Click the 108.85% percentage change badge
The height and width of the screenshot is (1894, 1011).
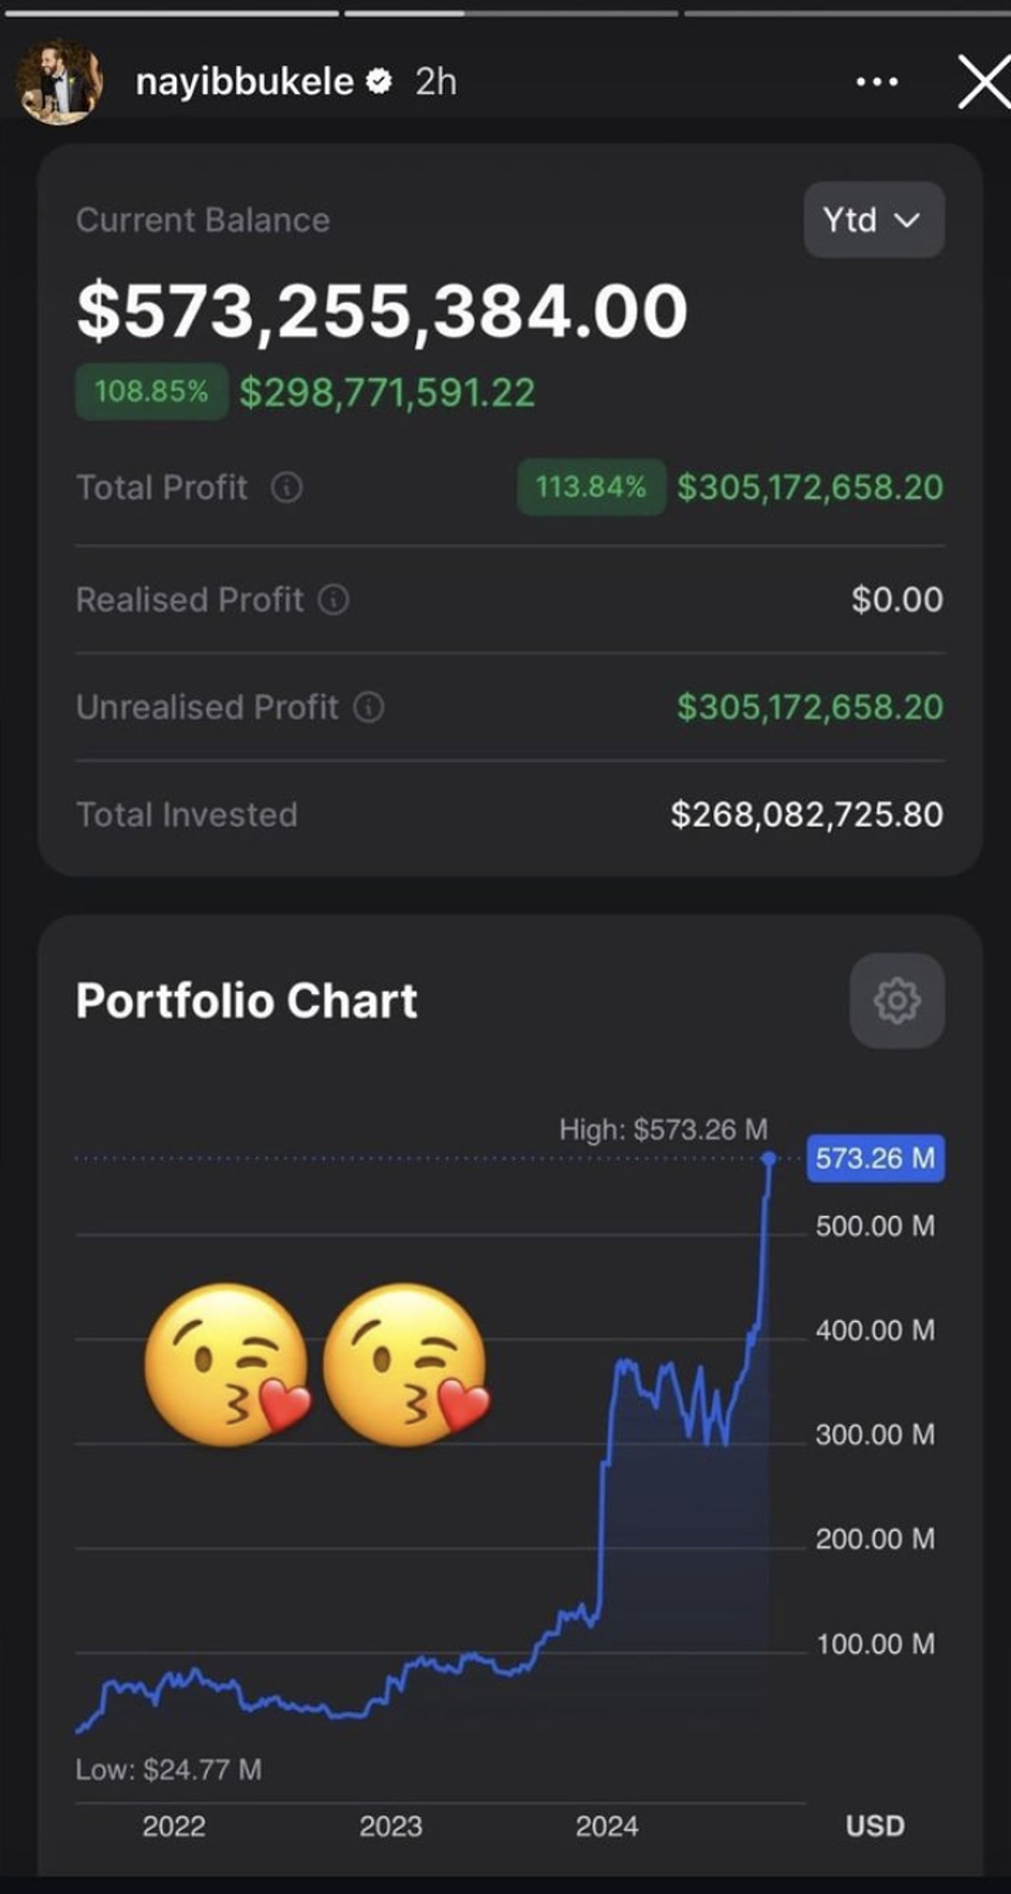tap(152, 392)
